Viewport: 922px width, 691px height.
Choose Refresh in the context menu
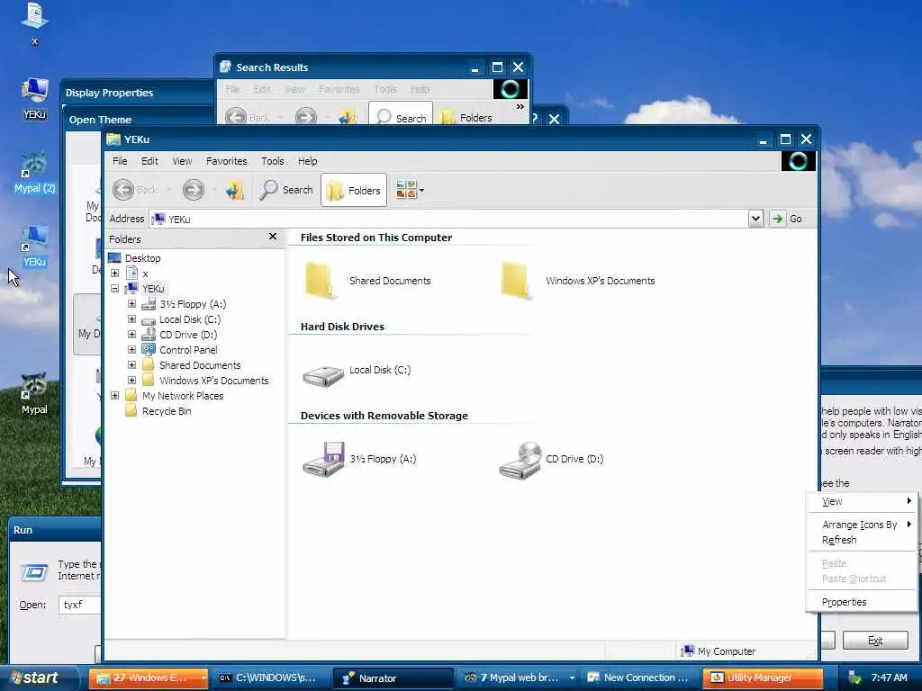point(862,540)
